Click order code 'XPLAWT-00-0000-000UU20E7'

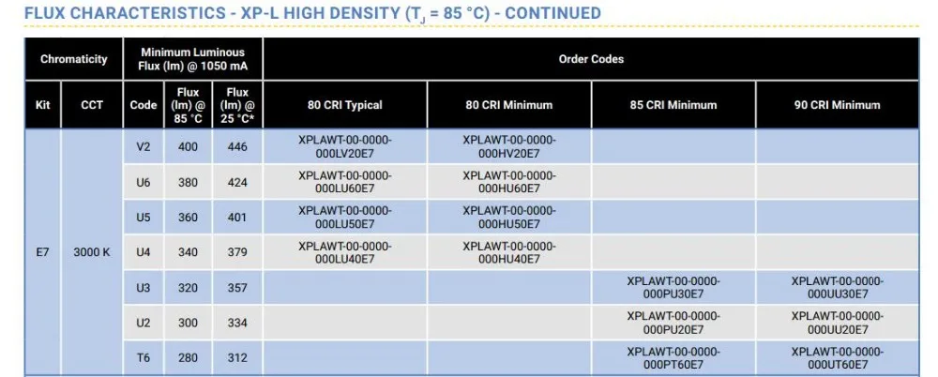point(838,324)
